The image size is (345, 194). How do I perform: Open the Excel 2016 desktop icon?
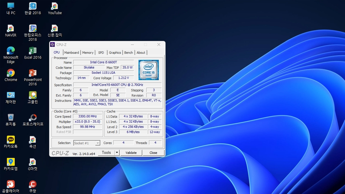[x=33, y=53]
